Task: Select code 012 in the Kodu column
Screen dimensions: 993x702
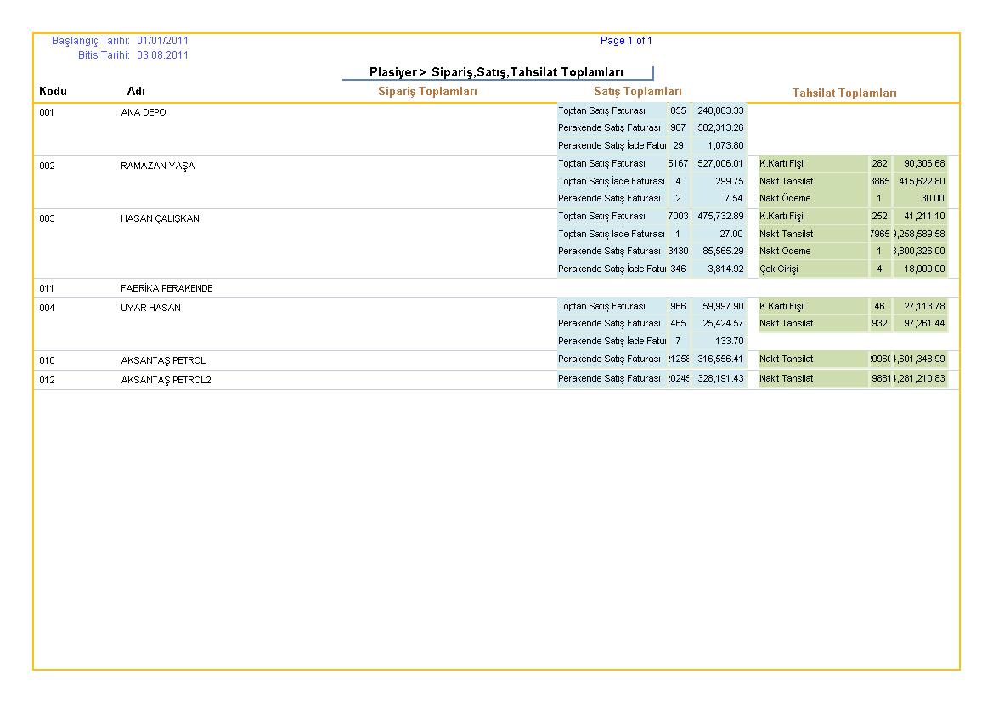Action: pos(47,380)
